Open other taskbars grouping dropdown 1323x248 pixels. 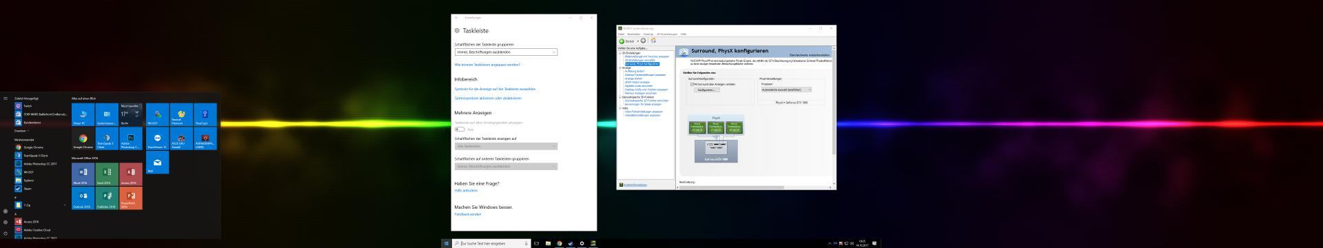tap(506, 166)
